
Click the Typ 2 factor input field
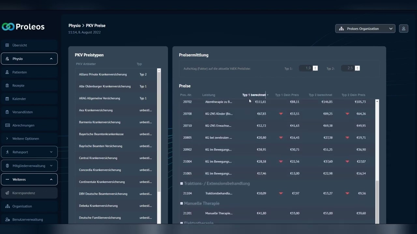348,68
